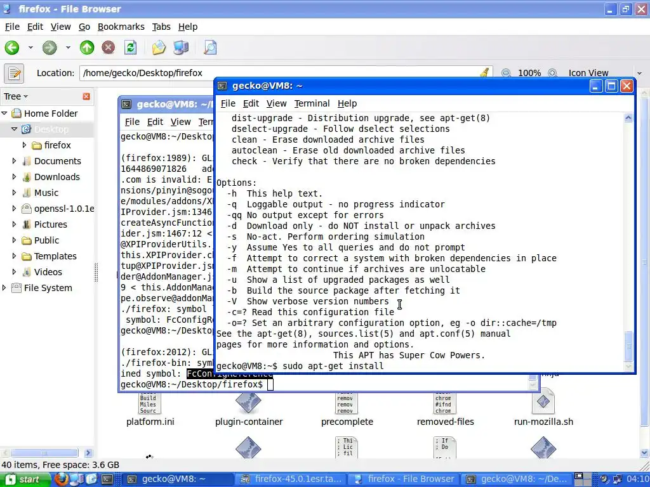This screenshot has width=650, height=487.
Task: Open File Browser's File menu
Action: click(x=12, y=27)
